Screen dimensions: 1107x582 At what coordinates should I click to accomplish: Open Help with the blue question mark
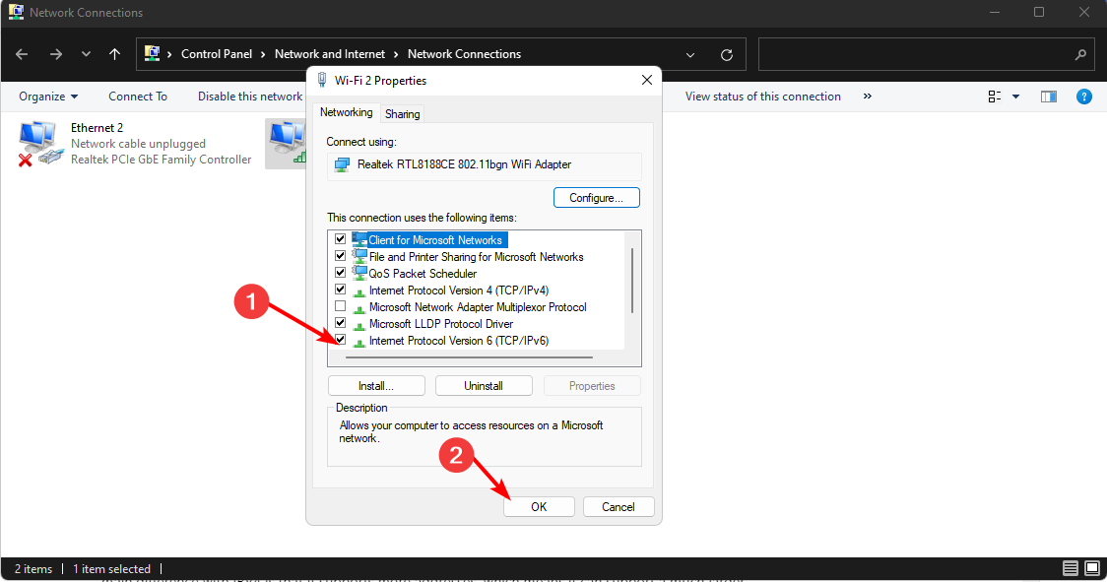pos(1083,97)
